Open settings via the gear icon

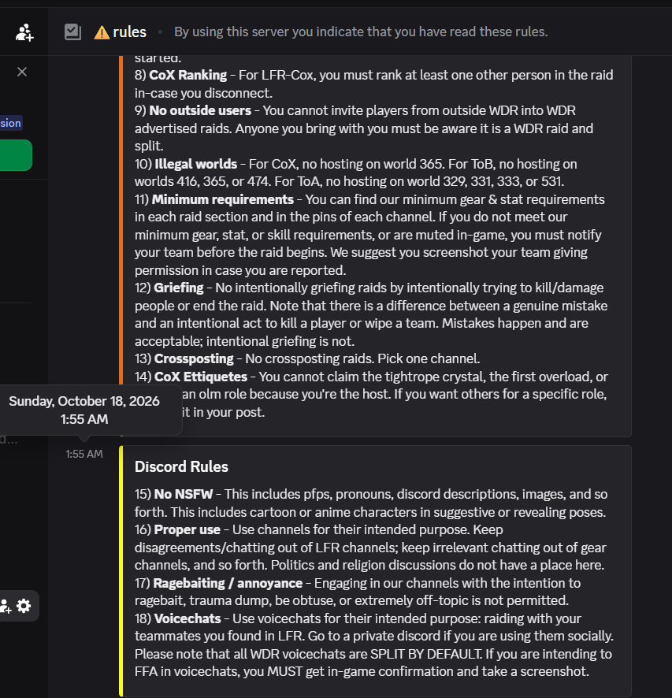[24, 606]
